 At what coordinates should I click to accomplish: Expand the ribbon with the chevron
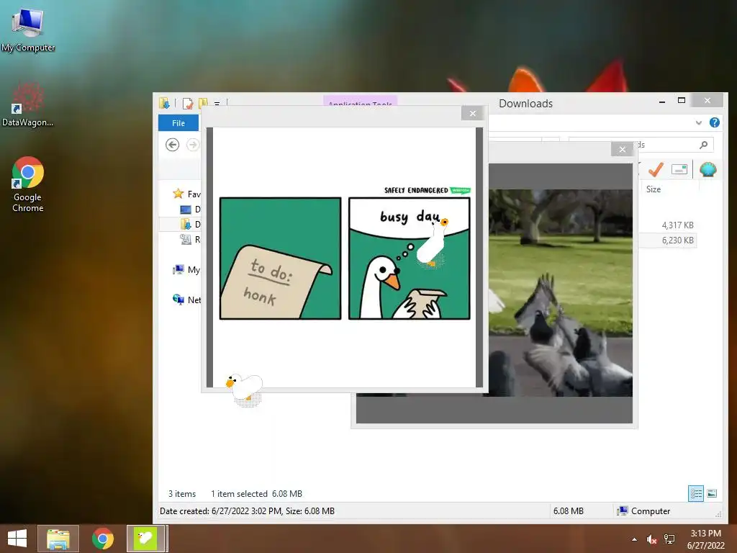click(x=698, y=122)
